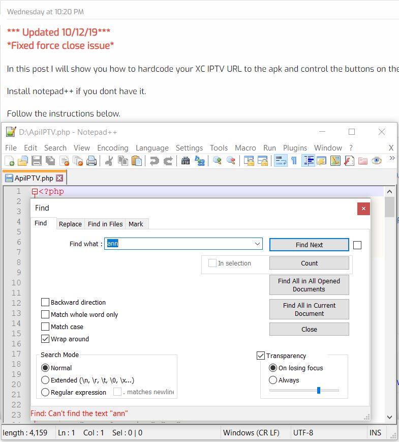Toggle word wrap toolbar icon
This screenshot has height=442, width=399.
(281, 161)
